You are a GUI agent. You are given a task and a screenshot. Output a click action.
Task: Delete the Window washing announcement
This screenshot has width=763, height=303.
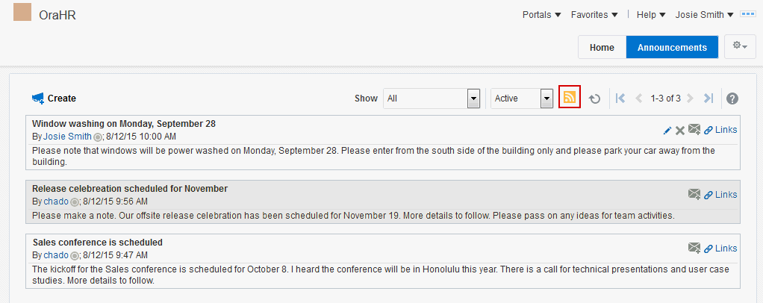coord(680,131)
